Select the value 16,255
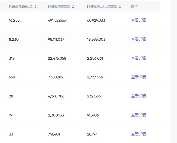 (14, 20)
